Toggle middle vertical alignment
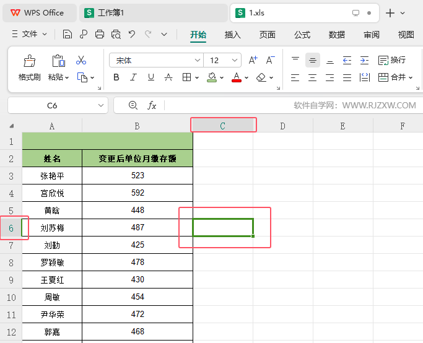Viewport: 423px width, 343px height. (x=313, y=60)
